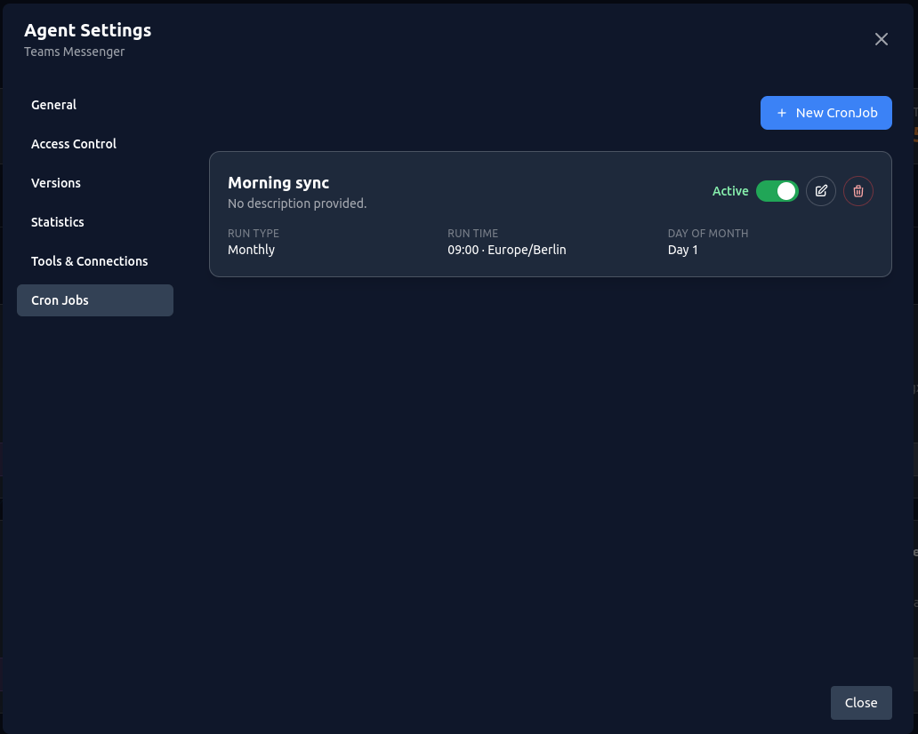Close Agent Settings with X icon
Viewport: 918px width, 734px height.
click(882, 39)
